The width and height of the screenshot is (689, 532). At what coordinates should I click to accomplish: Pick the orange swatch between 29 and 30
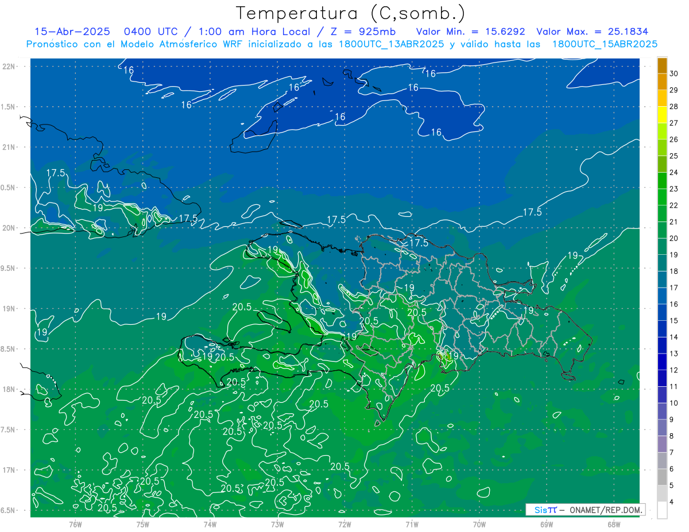[663, 82]
